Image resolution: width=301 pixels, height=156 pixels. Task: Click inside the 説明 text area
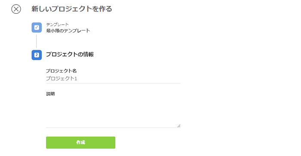pos(113,113)
